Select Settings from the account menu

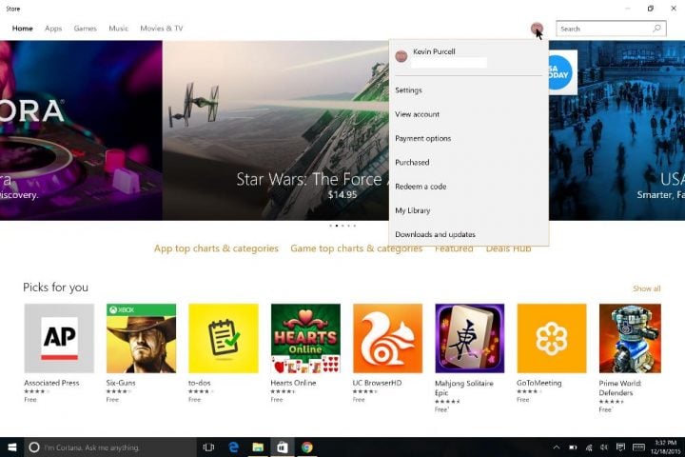pos(469,90)
